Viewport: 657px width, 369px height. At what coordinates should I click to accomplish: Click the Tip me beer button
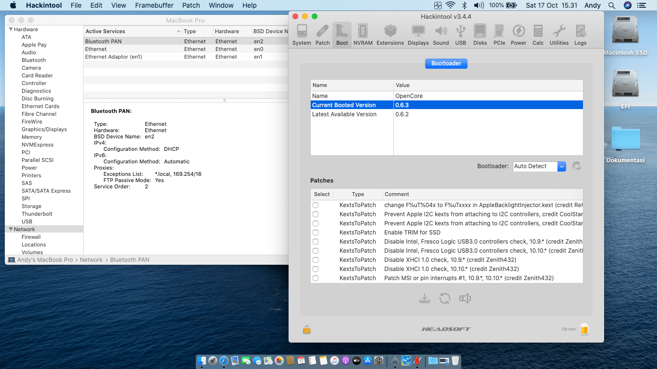point(584,329)
